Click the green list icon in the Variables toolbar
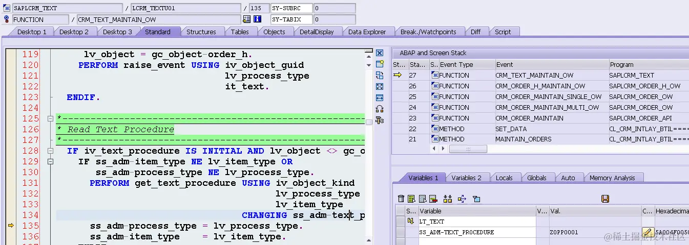 (x=412, y=199)
